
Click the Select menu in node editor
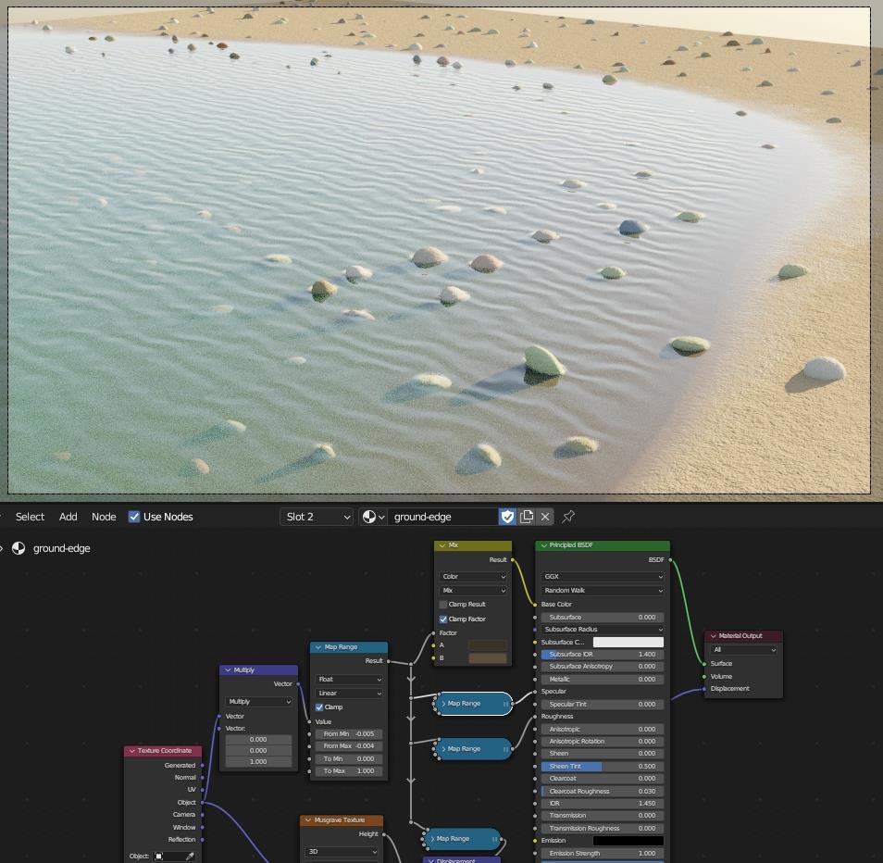[x=30, y=517]
